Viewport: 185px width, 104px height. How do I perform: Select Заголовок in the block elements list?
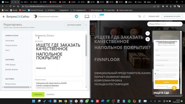click(10, 40)
